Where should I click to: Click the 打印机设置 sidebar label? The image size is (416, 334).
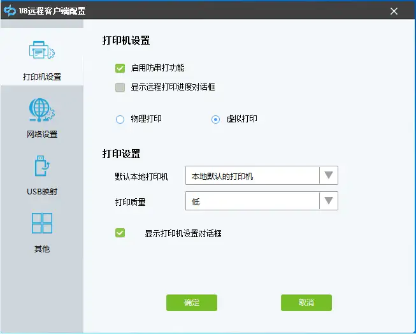click(x=42, y=76)
